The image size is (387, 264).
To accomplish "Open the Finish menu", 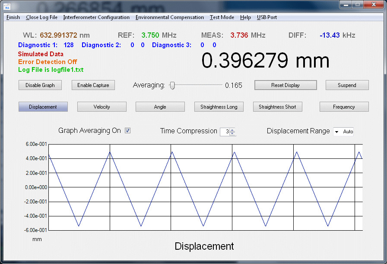I will pos(13,17).
